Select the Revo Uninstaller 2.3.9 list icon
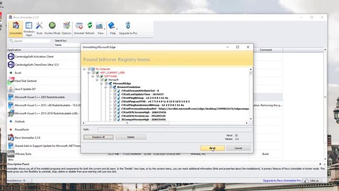 tap(11, 138)
